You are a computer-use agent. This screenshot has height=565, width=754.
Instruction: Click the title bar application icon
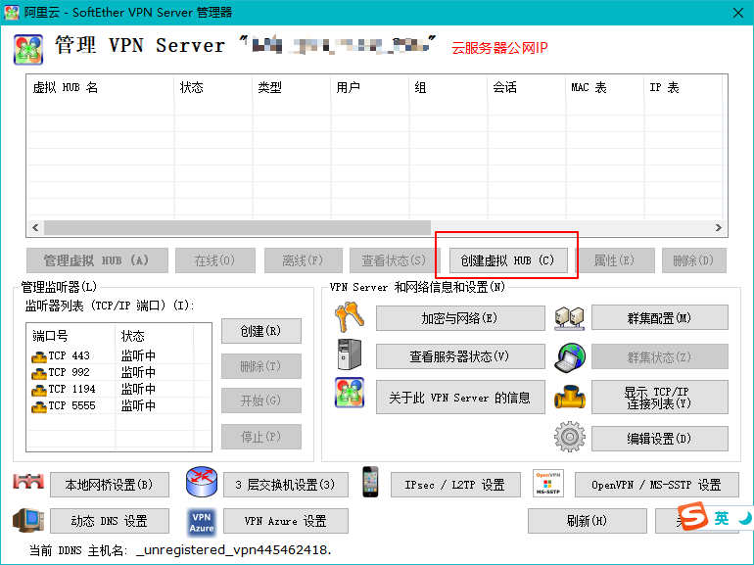[11, 12]
